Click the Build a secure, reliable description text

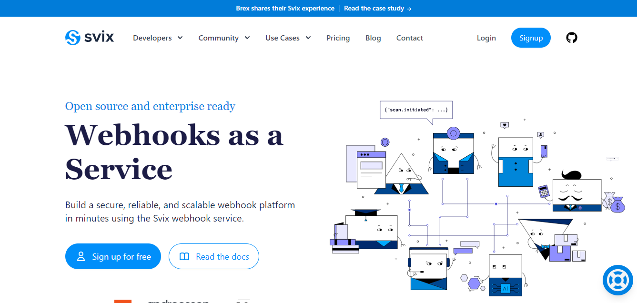point(180,212)
